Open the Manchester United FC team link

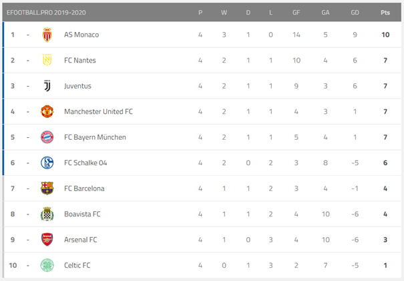point(98,111)
